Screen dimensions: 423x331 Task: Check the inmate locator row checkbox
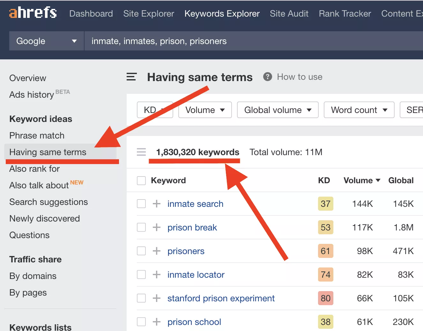(x=141, y=275)
